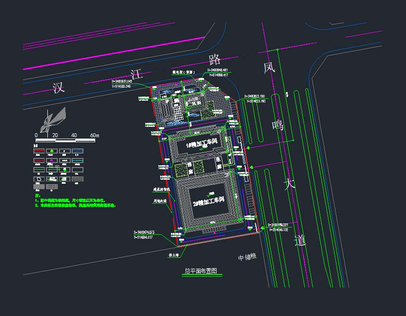The width and height of the screenshot is (406, 316).
Task: Select the 挡土墙 leader label
Action: [x=174, y=255]
